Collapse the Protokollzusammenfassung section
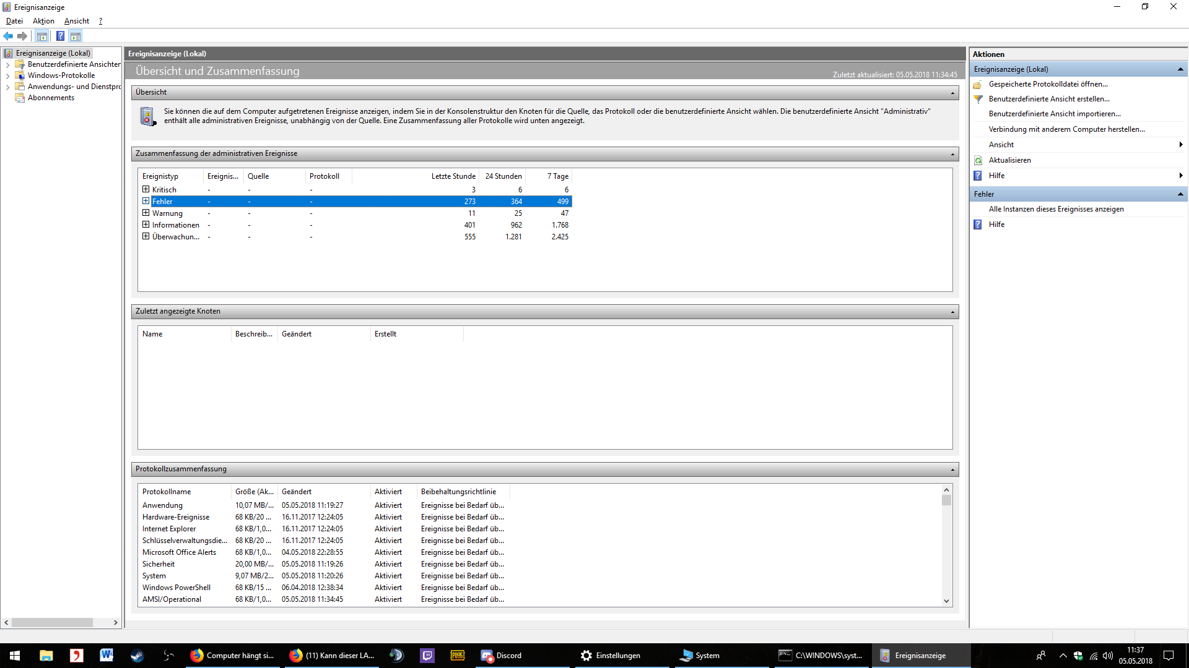 click(952, 469)
